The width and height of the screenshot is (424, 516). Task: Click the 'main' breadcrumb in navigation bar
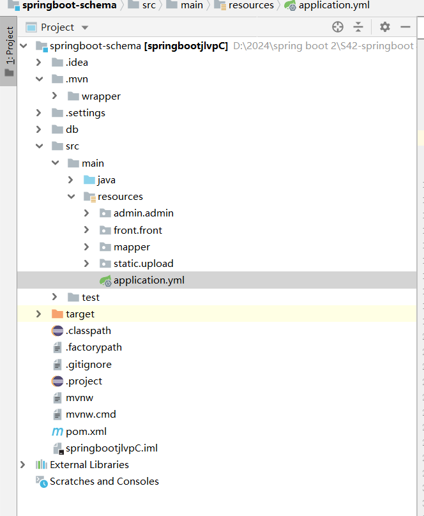[191, 5]
